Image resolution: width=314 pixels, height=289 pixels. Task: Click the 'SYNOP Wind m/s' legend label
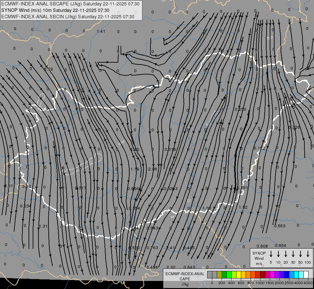click(259, 258)
